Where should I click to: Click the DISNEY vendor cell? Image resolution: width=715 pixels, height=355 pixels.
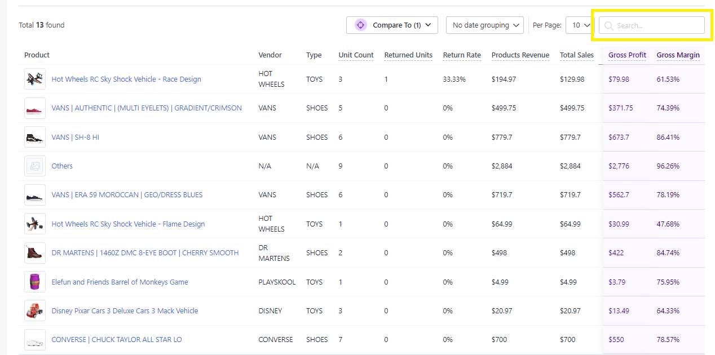271,311
